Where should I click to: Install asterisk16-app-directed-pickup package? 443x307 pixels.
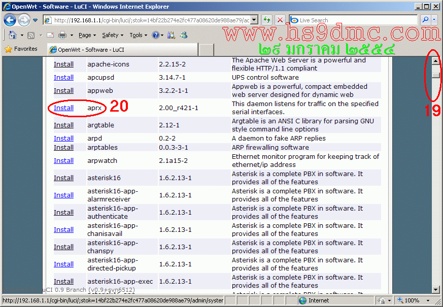point(63,264)
